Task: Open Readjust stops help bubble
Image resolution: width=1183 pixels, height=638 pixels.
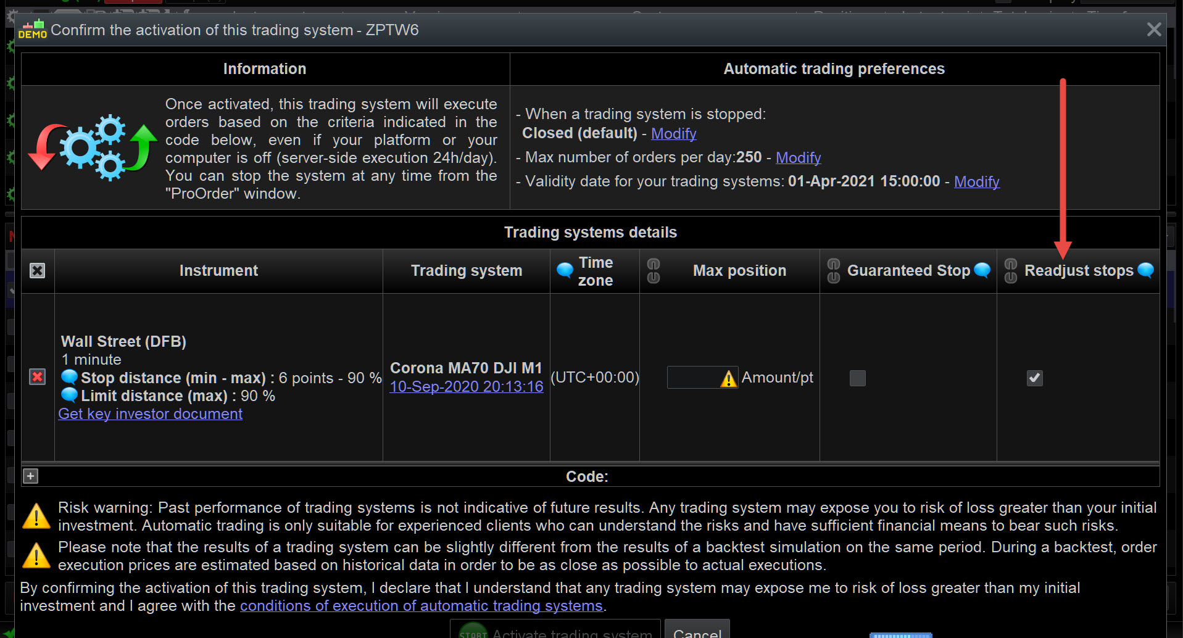Action: click(x=1145, y=270)
